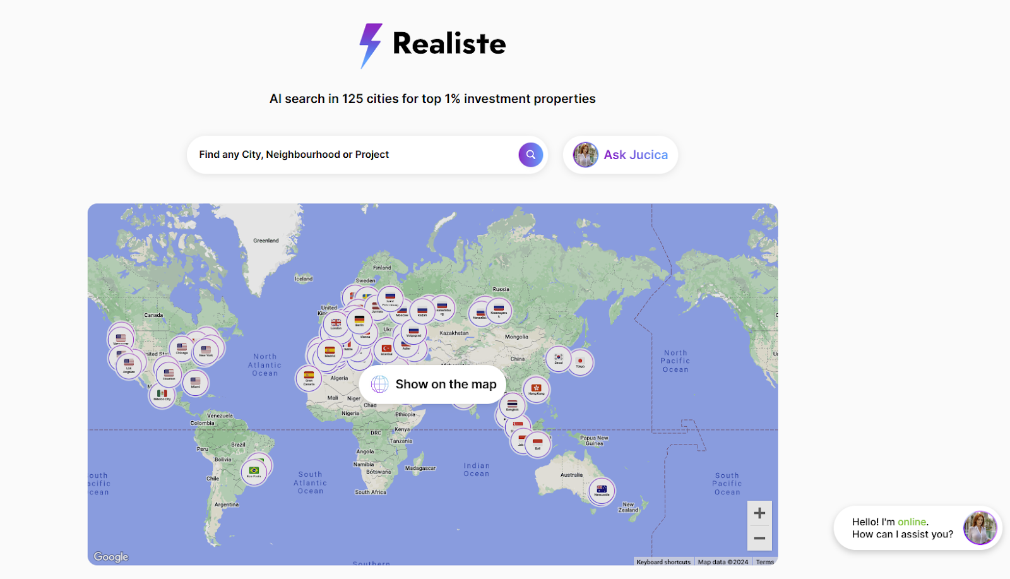The image size is (1010, 579).
Task: Select the Volgograd map marker
Action: [x=413, y=332]
